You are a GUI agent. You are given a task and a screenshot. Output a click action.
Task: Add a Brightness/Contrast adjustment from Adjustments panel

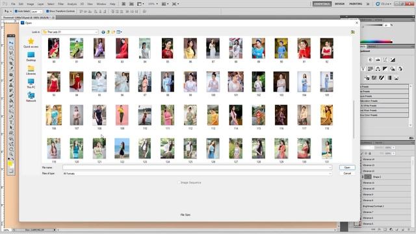pos(370,60)
